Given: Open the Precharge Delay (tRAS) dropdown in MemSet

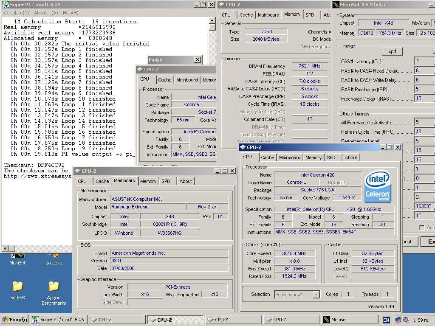Looking at the screenshot, I should pos(424,98).
